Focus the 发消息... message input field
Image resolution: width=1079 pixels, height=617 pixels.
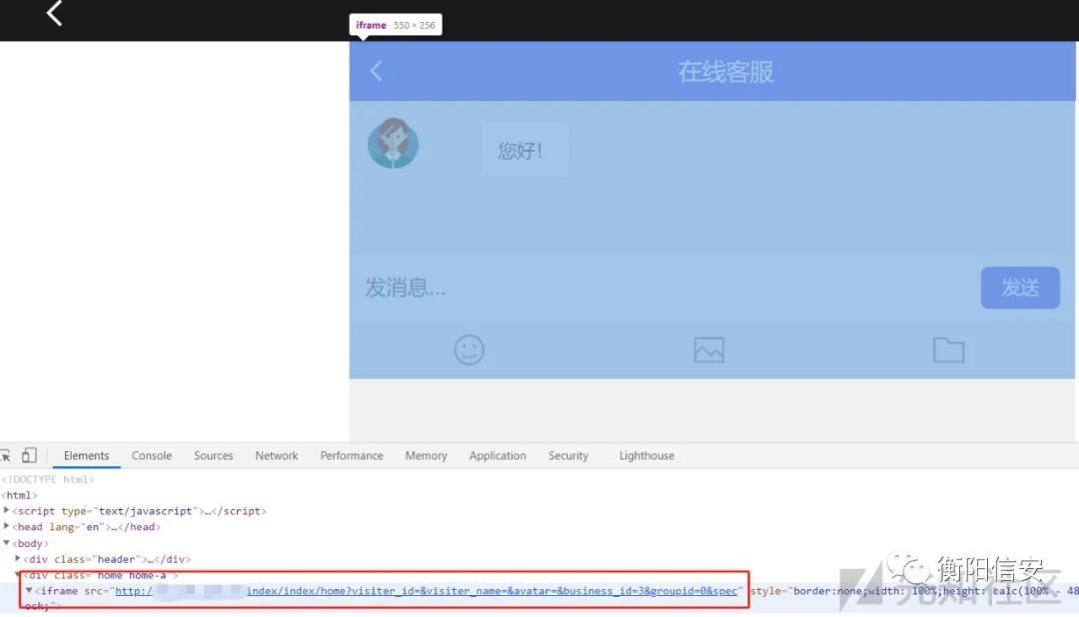664,288
